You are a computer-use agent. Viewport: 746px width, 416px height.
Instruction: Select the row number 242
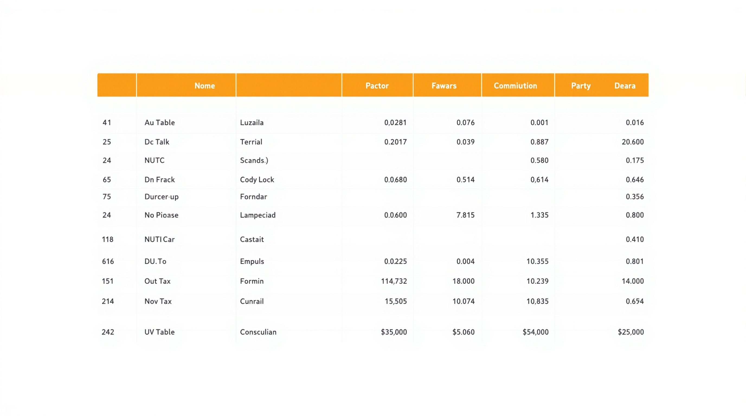click(x=107, y=332)
